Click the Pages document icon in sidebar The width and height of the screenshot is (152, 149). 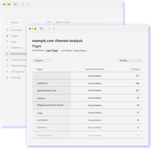pyautogui.click(x=7, y=36)
